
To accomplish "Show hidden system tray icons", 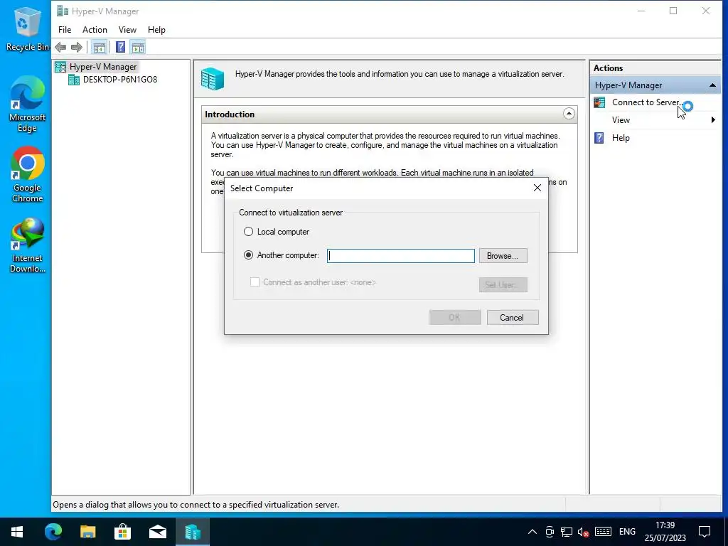I will 532,532.
